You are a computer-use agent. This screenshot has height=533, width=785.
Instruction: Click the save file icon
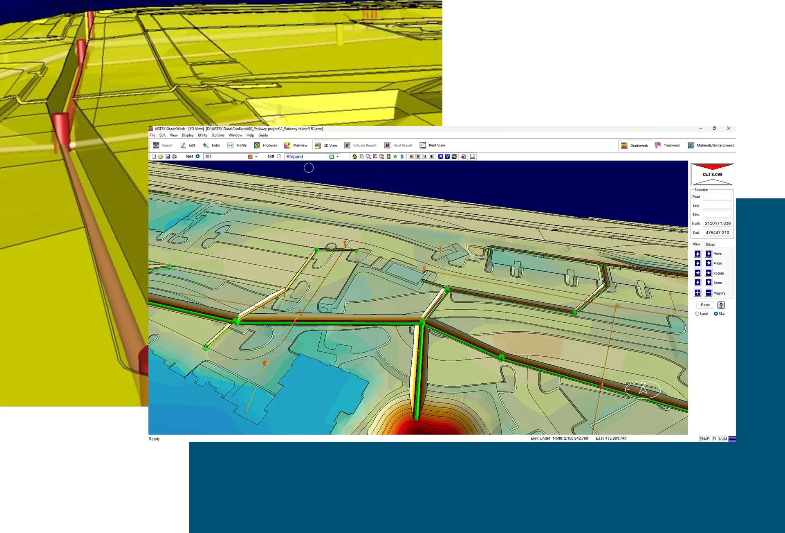(x=168, y=156)
